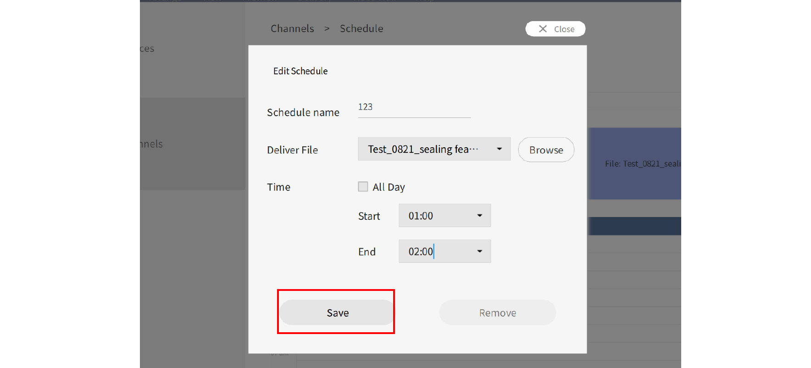The image size is (811, 368).
Task: Click the All Day label text
Action: (x=389, y=187)
